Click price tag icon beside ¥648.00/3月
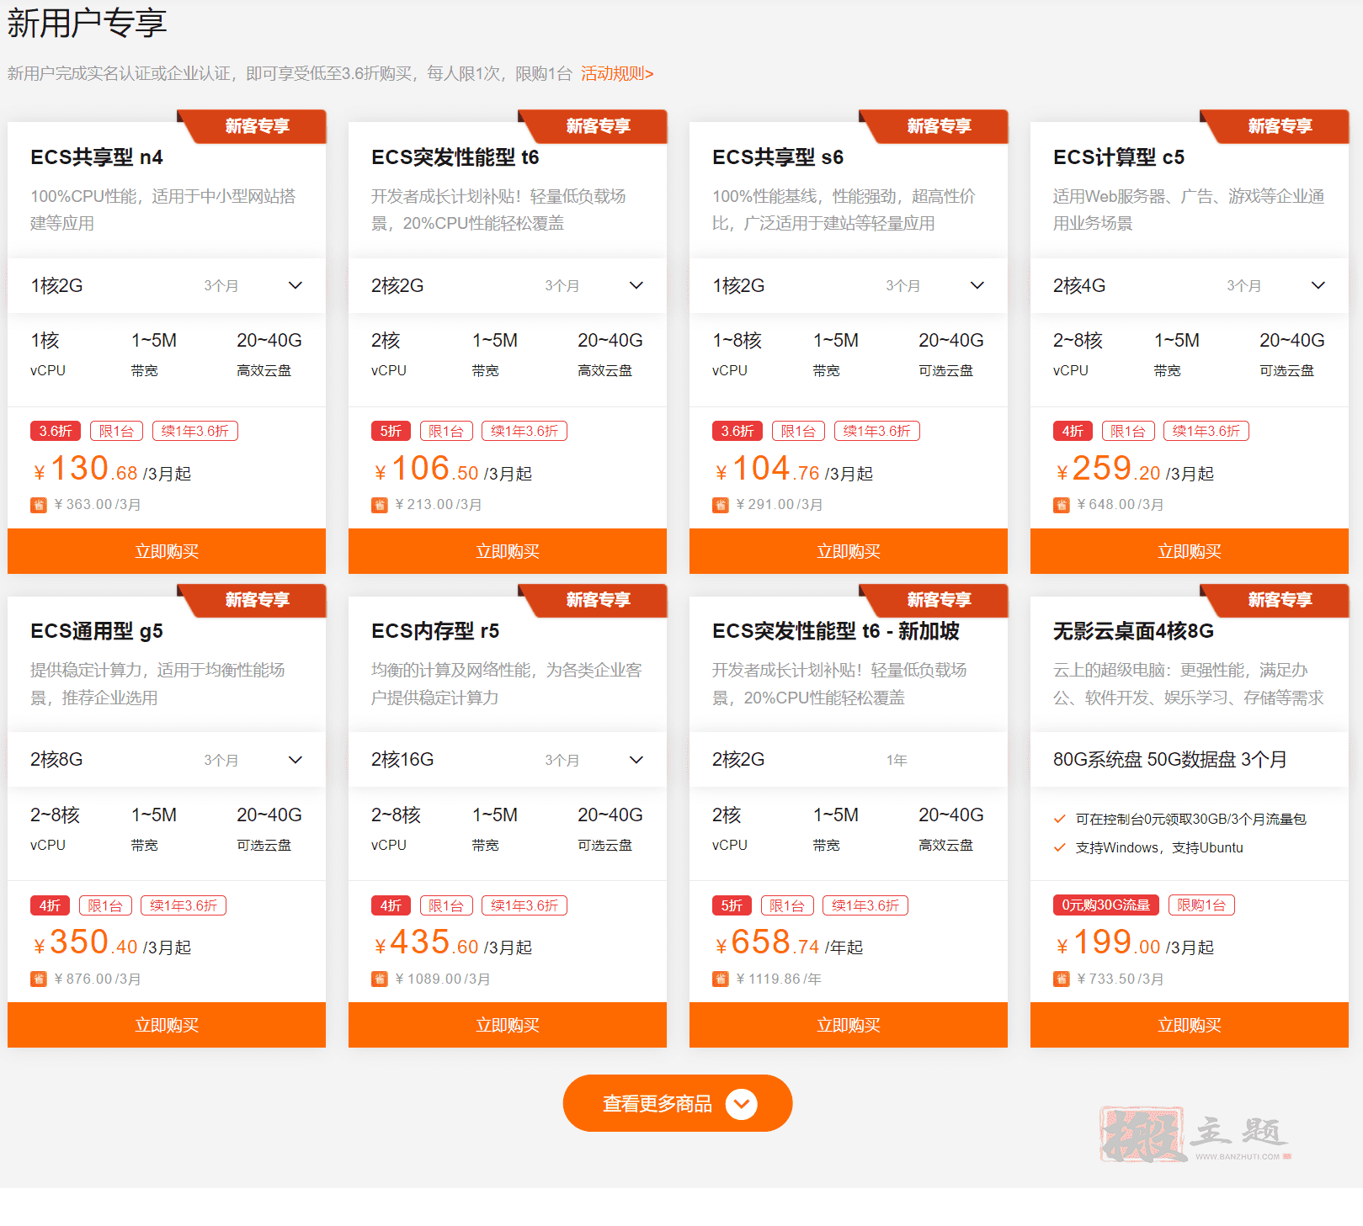 point(1062,505)
